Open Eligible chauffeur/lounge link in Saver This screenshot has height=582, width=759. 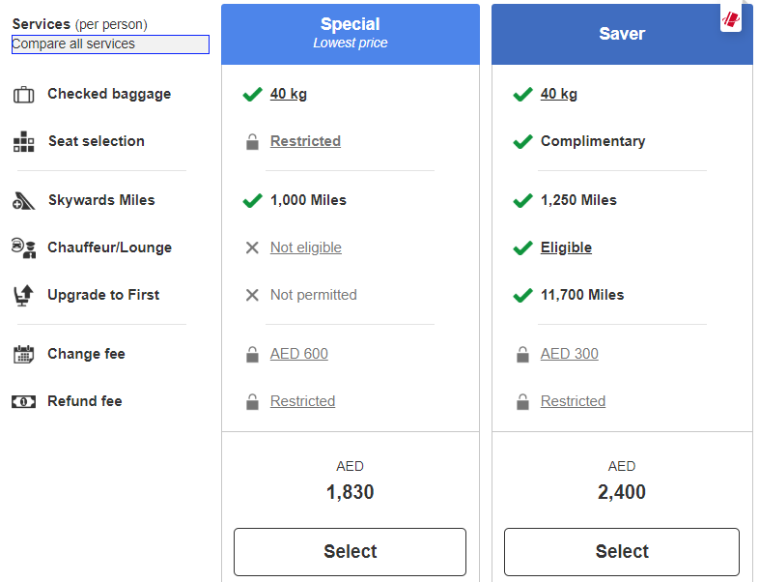point(566,248)
